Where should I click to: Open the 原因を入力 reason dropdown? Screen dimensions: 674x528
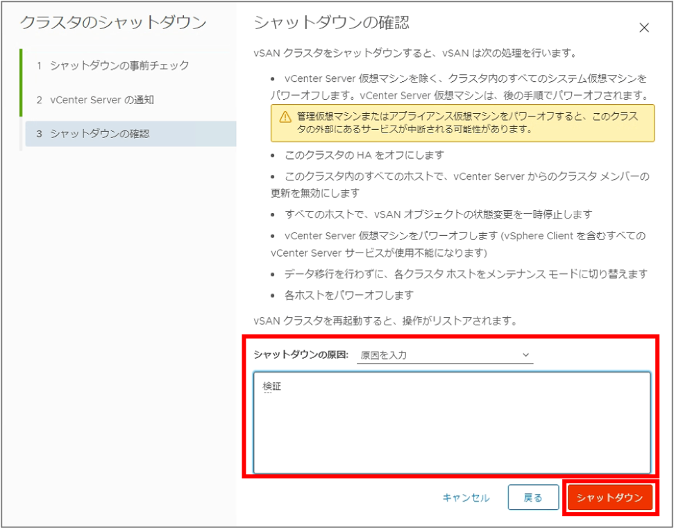click(444, 355)
